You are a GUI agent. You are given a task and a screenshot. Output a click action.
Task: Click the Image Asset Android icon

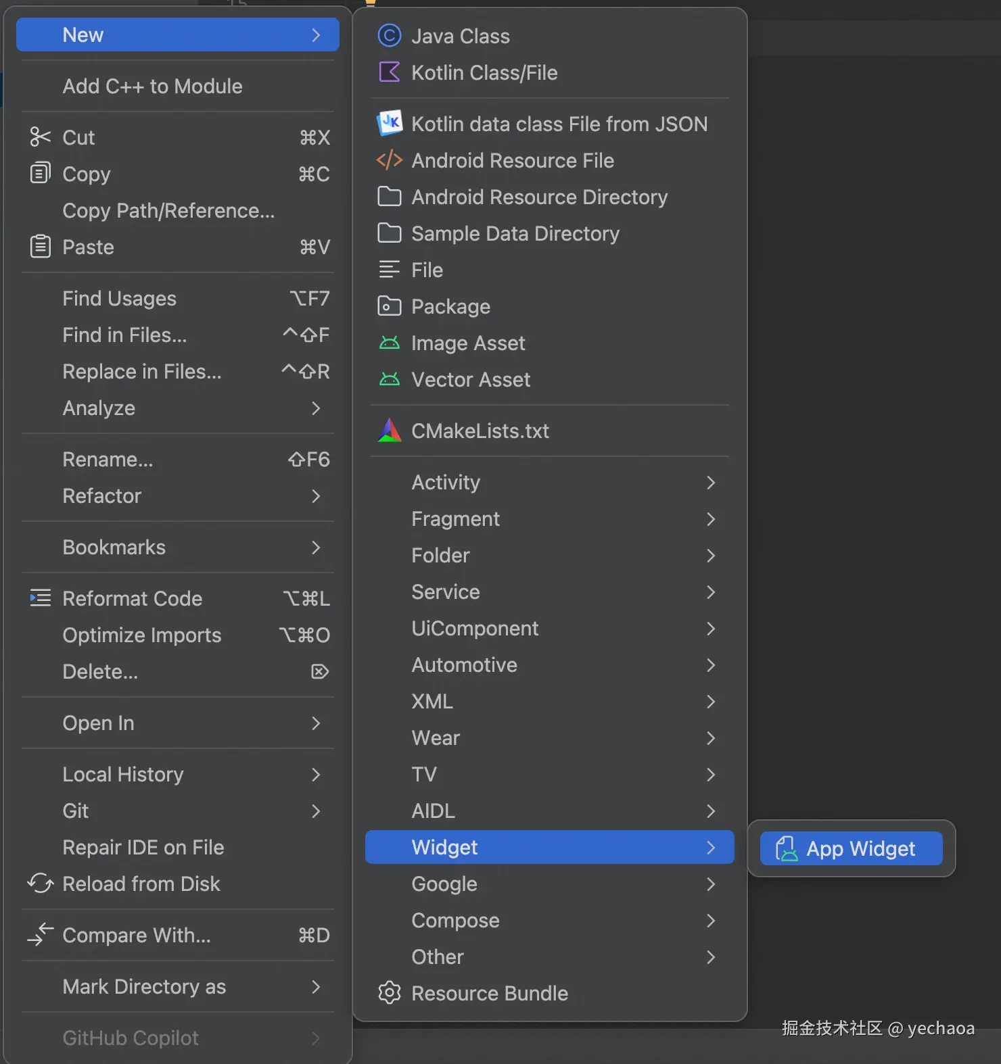389,343
